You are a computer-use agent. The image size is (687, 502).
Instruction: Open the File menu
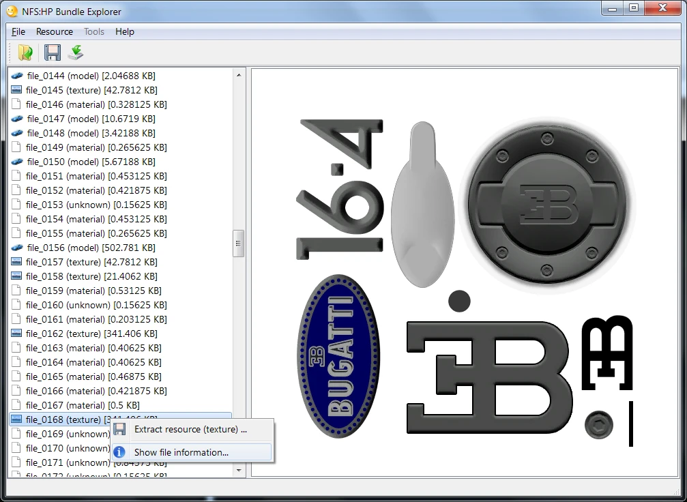pos(18,31)
